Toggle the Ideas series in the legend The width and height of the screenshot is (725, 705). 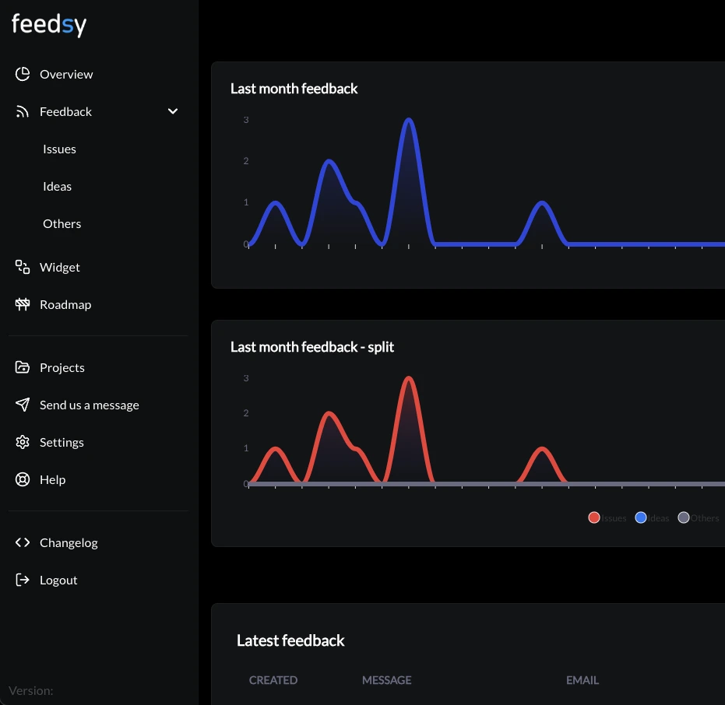(x=641, y=517)
